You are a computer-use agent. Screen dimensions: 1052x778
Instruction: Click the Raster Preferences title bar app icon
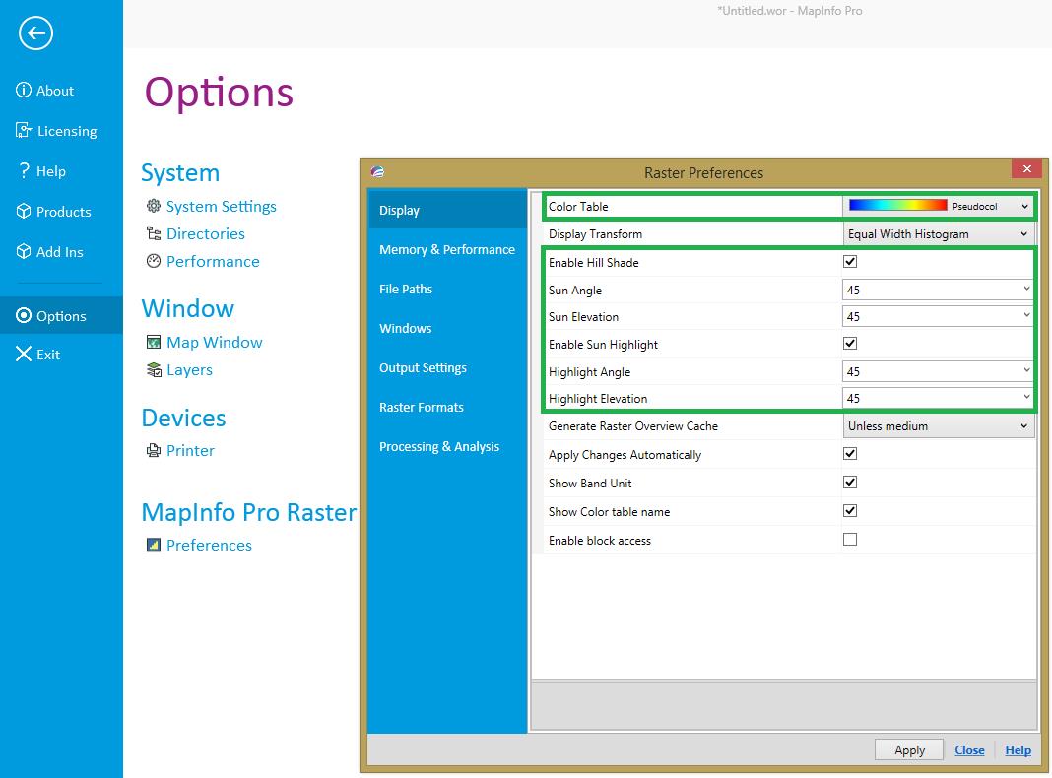pyautogui.click(x=377, y=171)
